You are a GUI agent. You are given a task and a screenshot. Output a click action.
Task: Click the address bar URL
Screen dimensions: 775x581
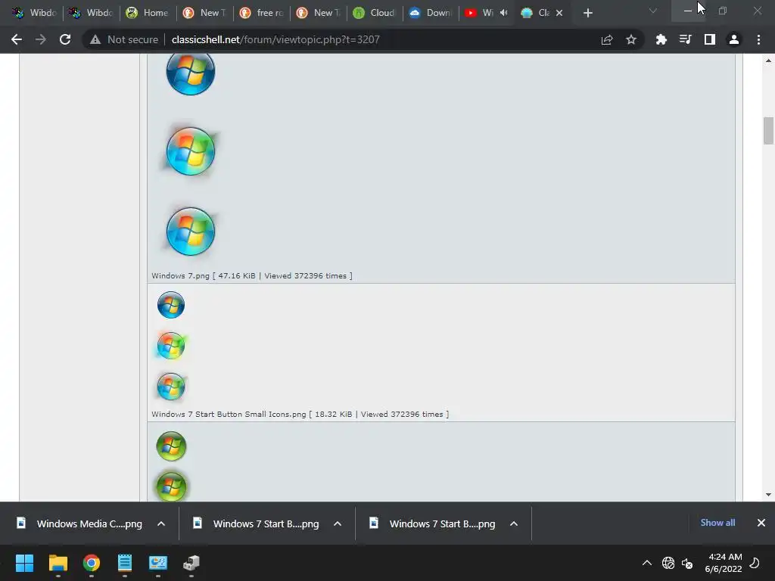(275, 39)
